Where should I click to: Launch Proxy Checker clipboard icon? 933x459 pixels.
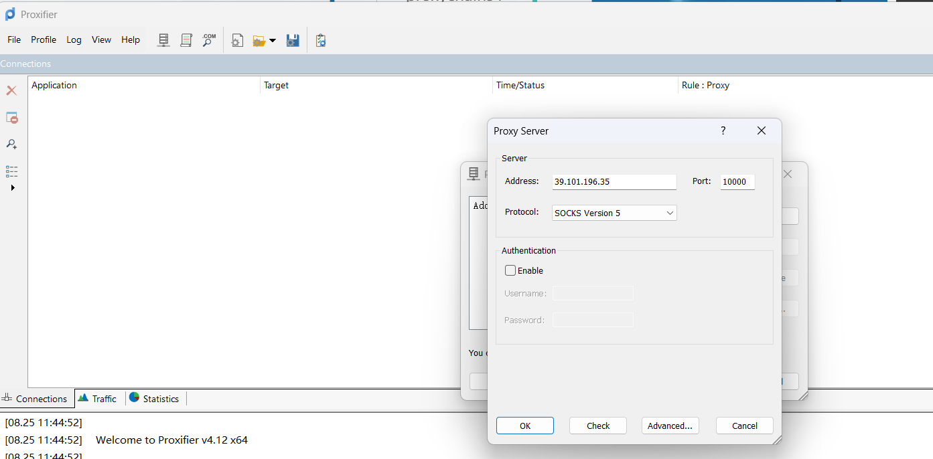(x=321, y=41)
